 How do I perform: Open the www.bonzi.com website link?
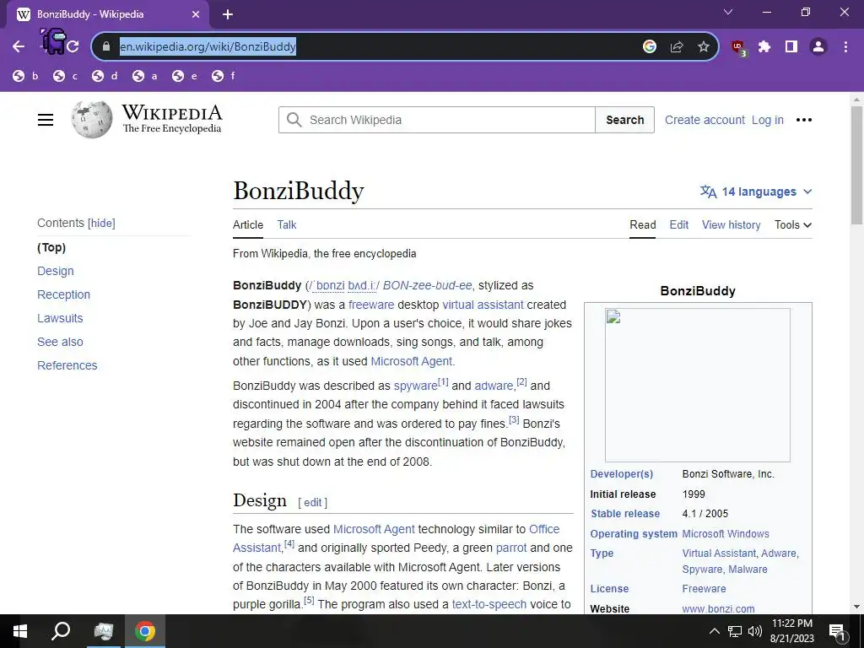pos(718,609)
